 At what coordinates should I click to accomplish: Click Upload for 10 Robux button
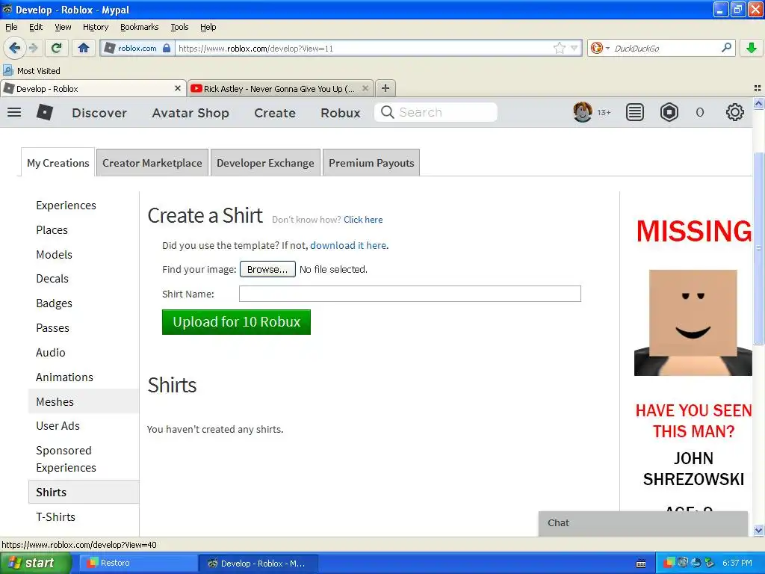[x=236, y=322]
